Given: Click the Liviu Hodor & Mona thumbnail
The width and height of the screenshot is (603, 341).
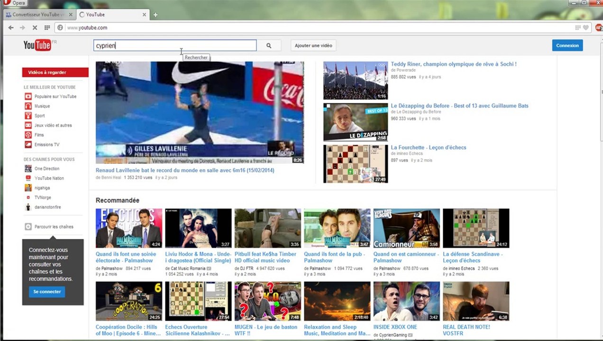Looking at the screenshot, I should pos(198,228).
